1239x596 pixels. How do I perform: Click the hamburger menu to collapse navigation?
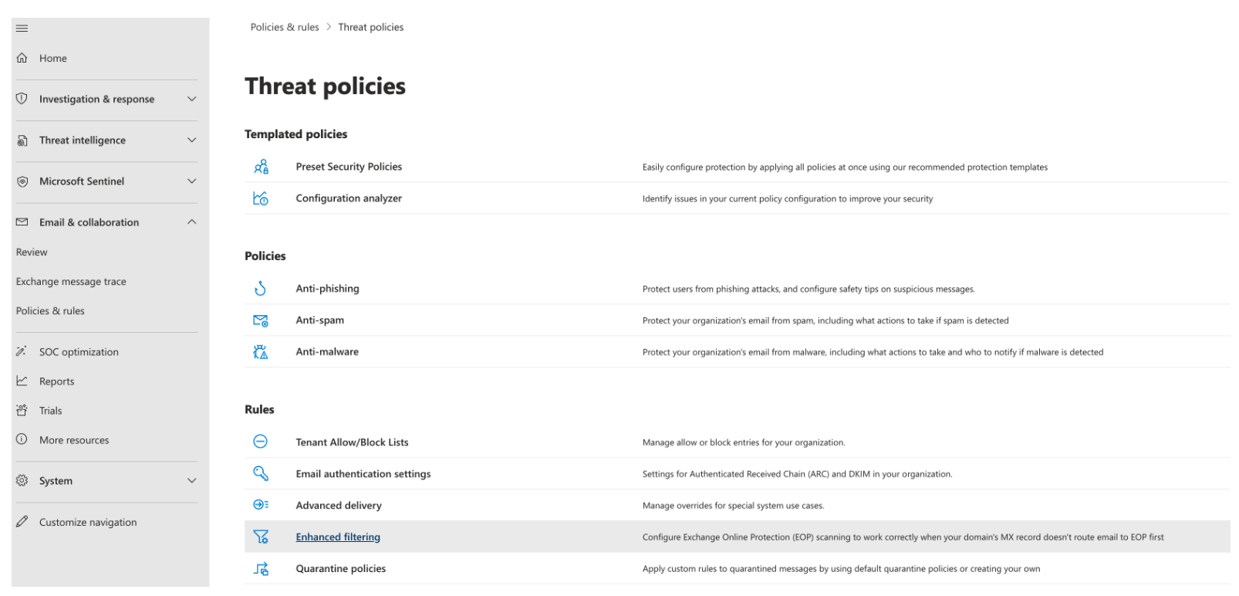22,28
